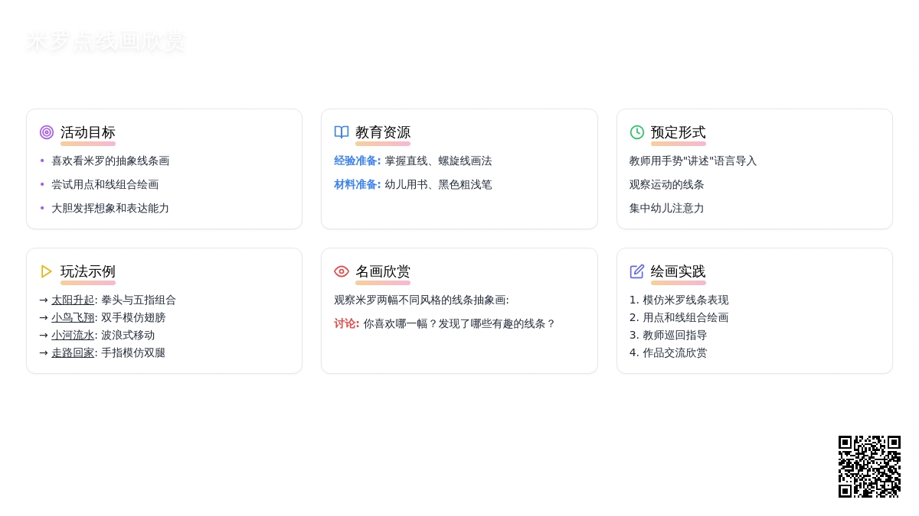Click the text 掌握直线、螺旋线画法
The height and width of the screenshot is (516, 919).
point(438,161)
